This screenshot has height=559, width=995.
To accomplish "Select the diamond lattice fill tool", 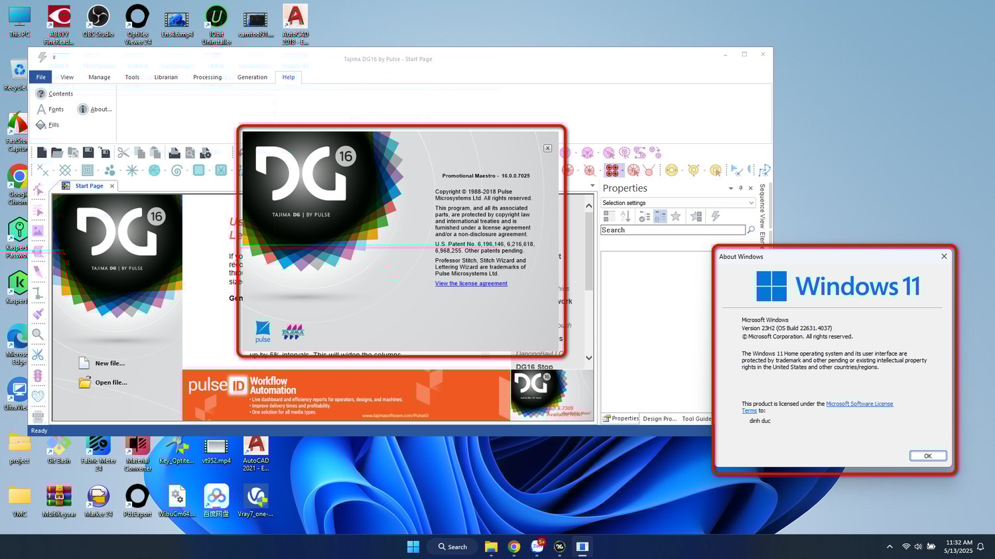I will [x=65, y=170].
